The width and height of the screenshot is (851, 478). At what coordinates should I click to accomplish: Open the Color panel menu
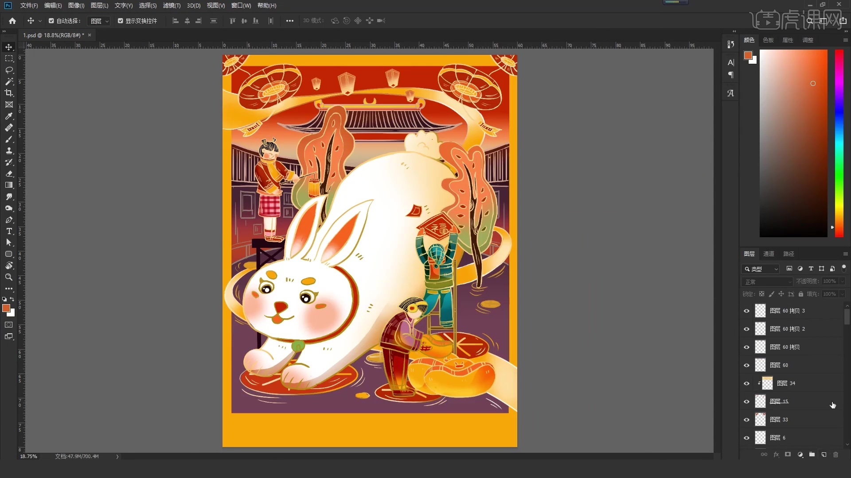pyautogui.click(x=845, y=40)
